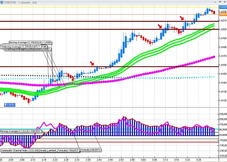Screen dimensions: 227x162
Task: Click the red horizontal line in CCI pane
Action: 109,142
